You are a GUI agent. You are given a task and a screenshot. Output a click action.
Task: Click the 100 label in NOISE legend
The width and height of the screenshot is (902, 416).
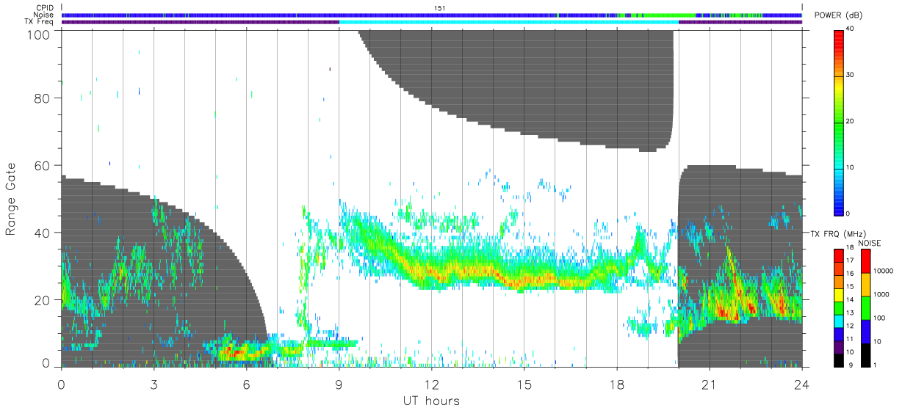pos(880,318)
